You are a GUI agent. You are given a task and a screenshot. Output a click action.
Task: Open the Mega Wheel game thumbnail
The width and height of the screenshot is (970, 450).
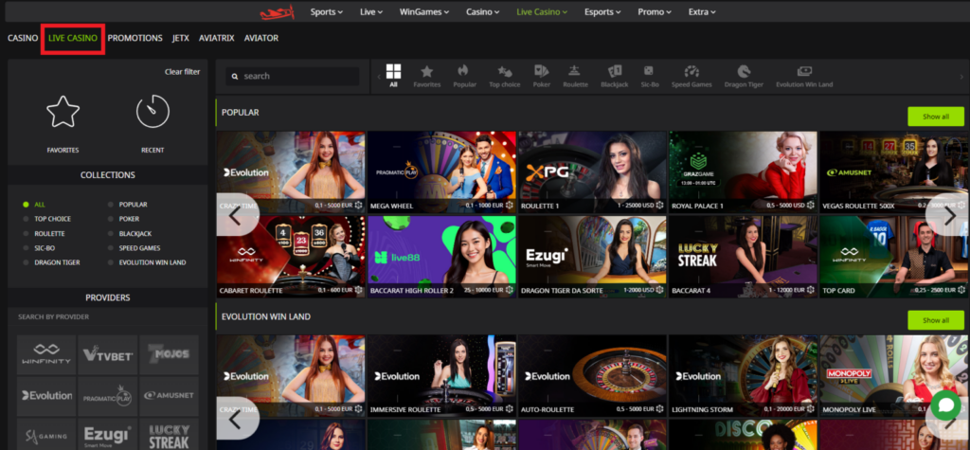[x=441, y=172]
